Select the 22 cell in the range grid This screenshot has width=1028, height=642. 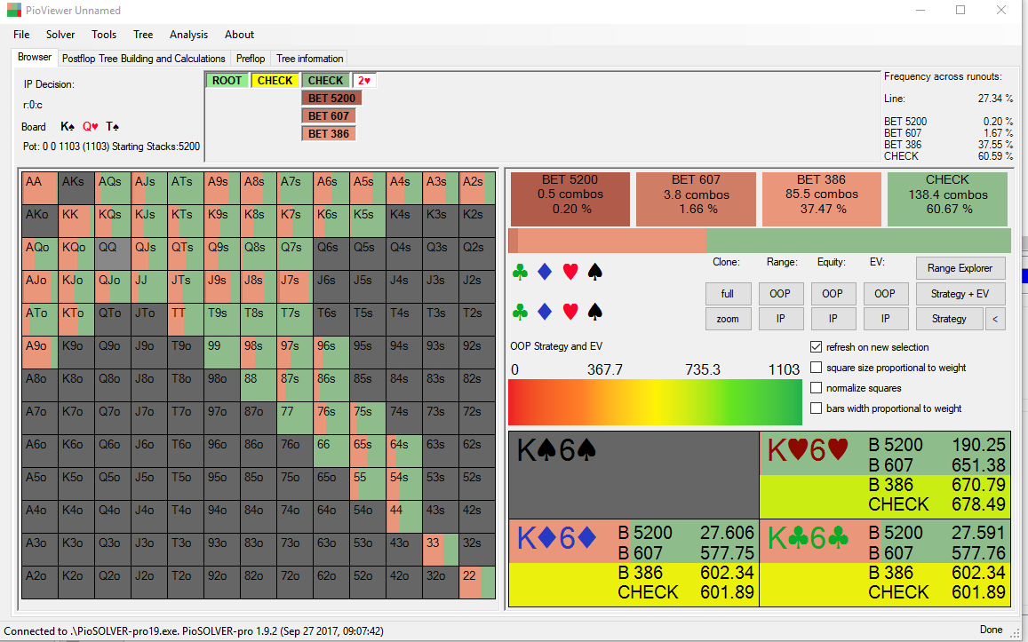tap(477, 583)
